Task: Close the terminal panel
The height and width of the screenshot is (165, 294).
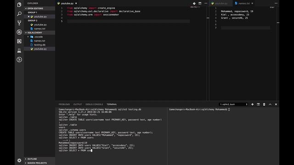Action: point(276,104)
